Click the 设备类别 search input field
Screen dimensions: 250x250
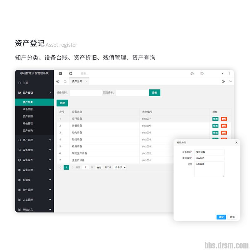[x=86, y=92]
